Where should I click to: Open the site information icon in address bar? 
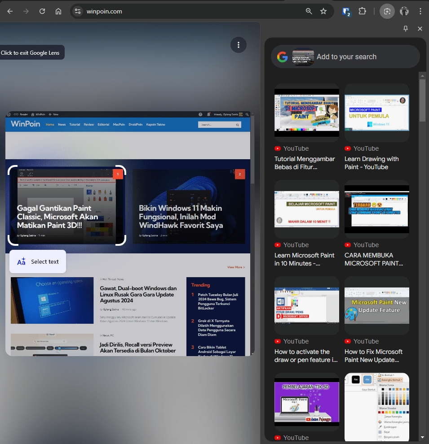[78, 11]
